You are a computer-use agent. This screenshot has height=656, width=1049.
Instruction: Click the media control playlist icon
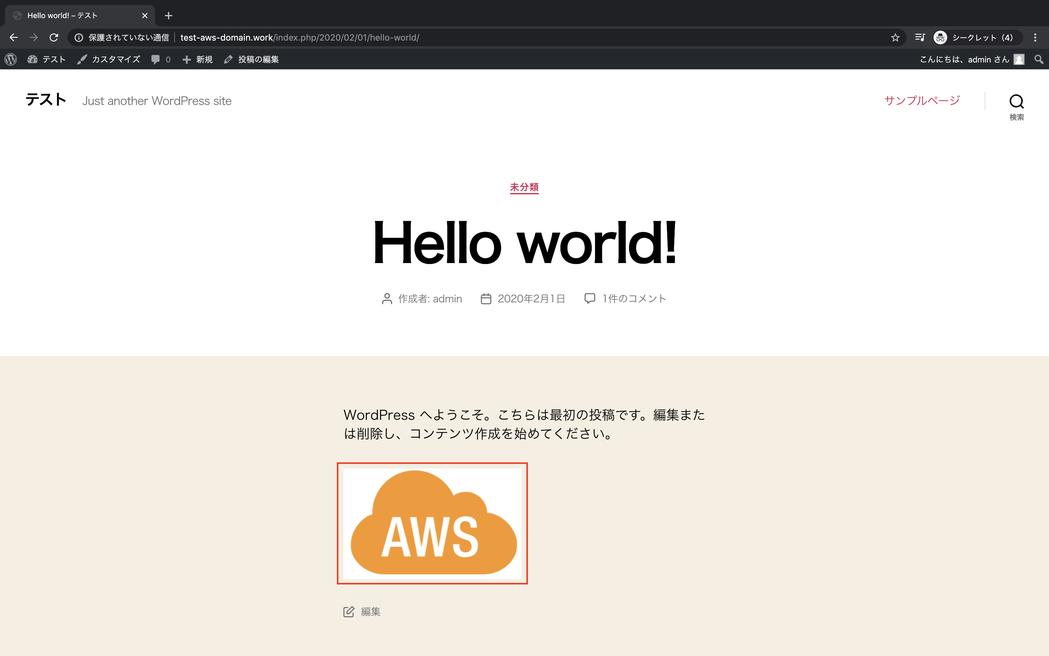click(x=920, y=38)
